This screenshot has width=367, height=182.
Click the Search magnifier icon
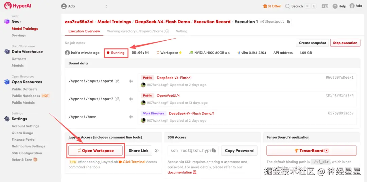click(287, 6)
